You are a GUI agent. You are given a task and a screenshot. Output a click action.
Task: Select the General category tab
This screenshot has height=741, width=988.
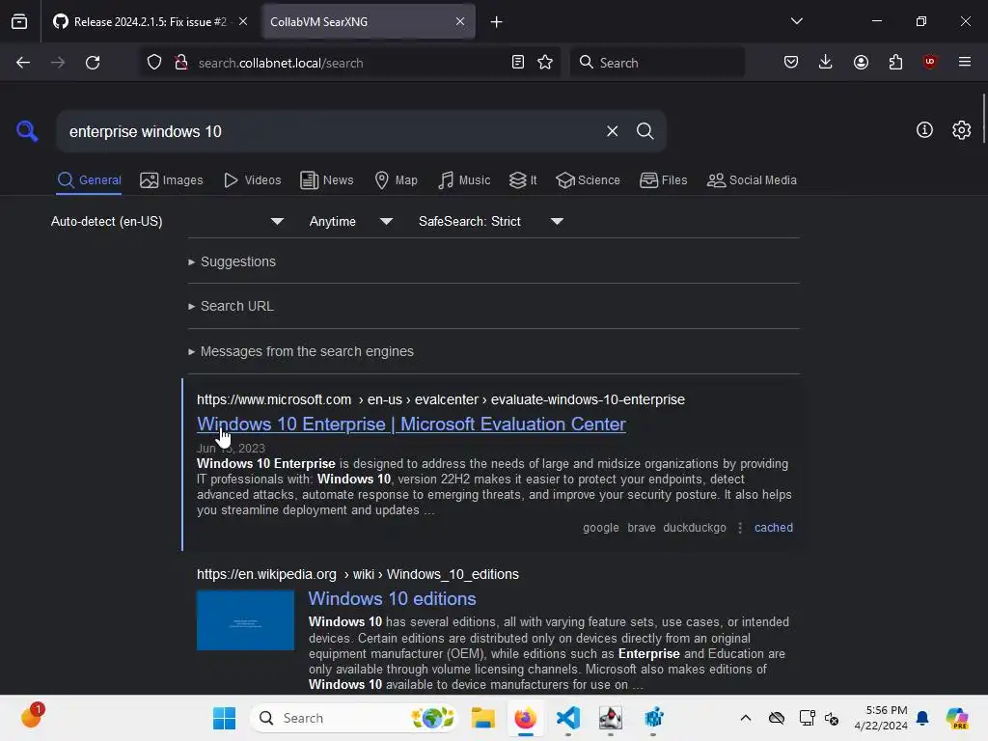click(89, 180)
